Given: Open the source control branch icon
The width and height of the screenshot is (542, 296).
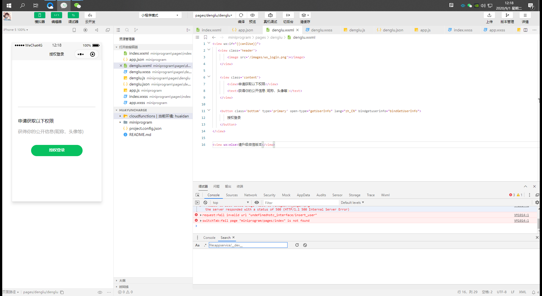Looking at the screenshot, I should [x=136, y=30].
